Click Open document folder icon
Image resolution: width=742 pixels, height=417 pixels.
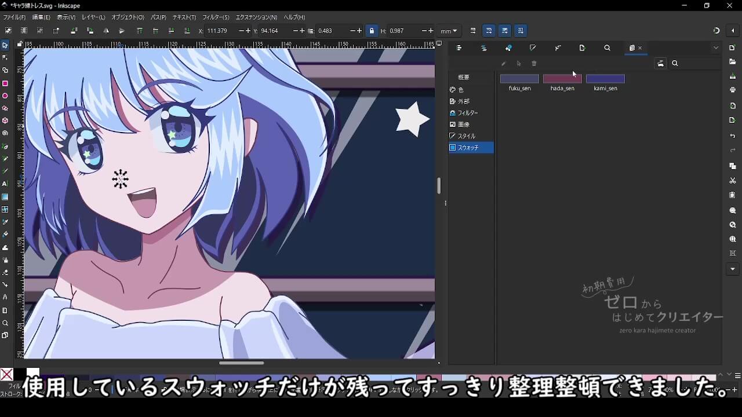pos(733,61)
